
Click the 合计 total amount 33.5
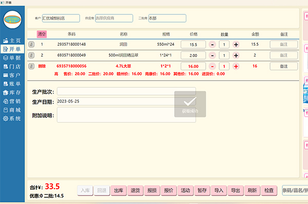click(x=52, y=187)
